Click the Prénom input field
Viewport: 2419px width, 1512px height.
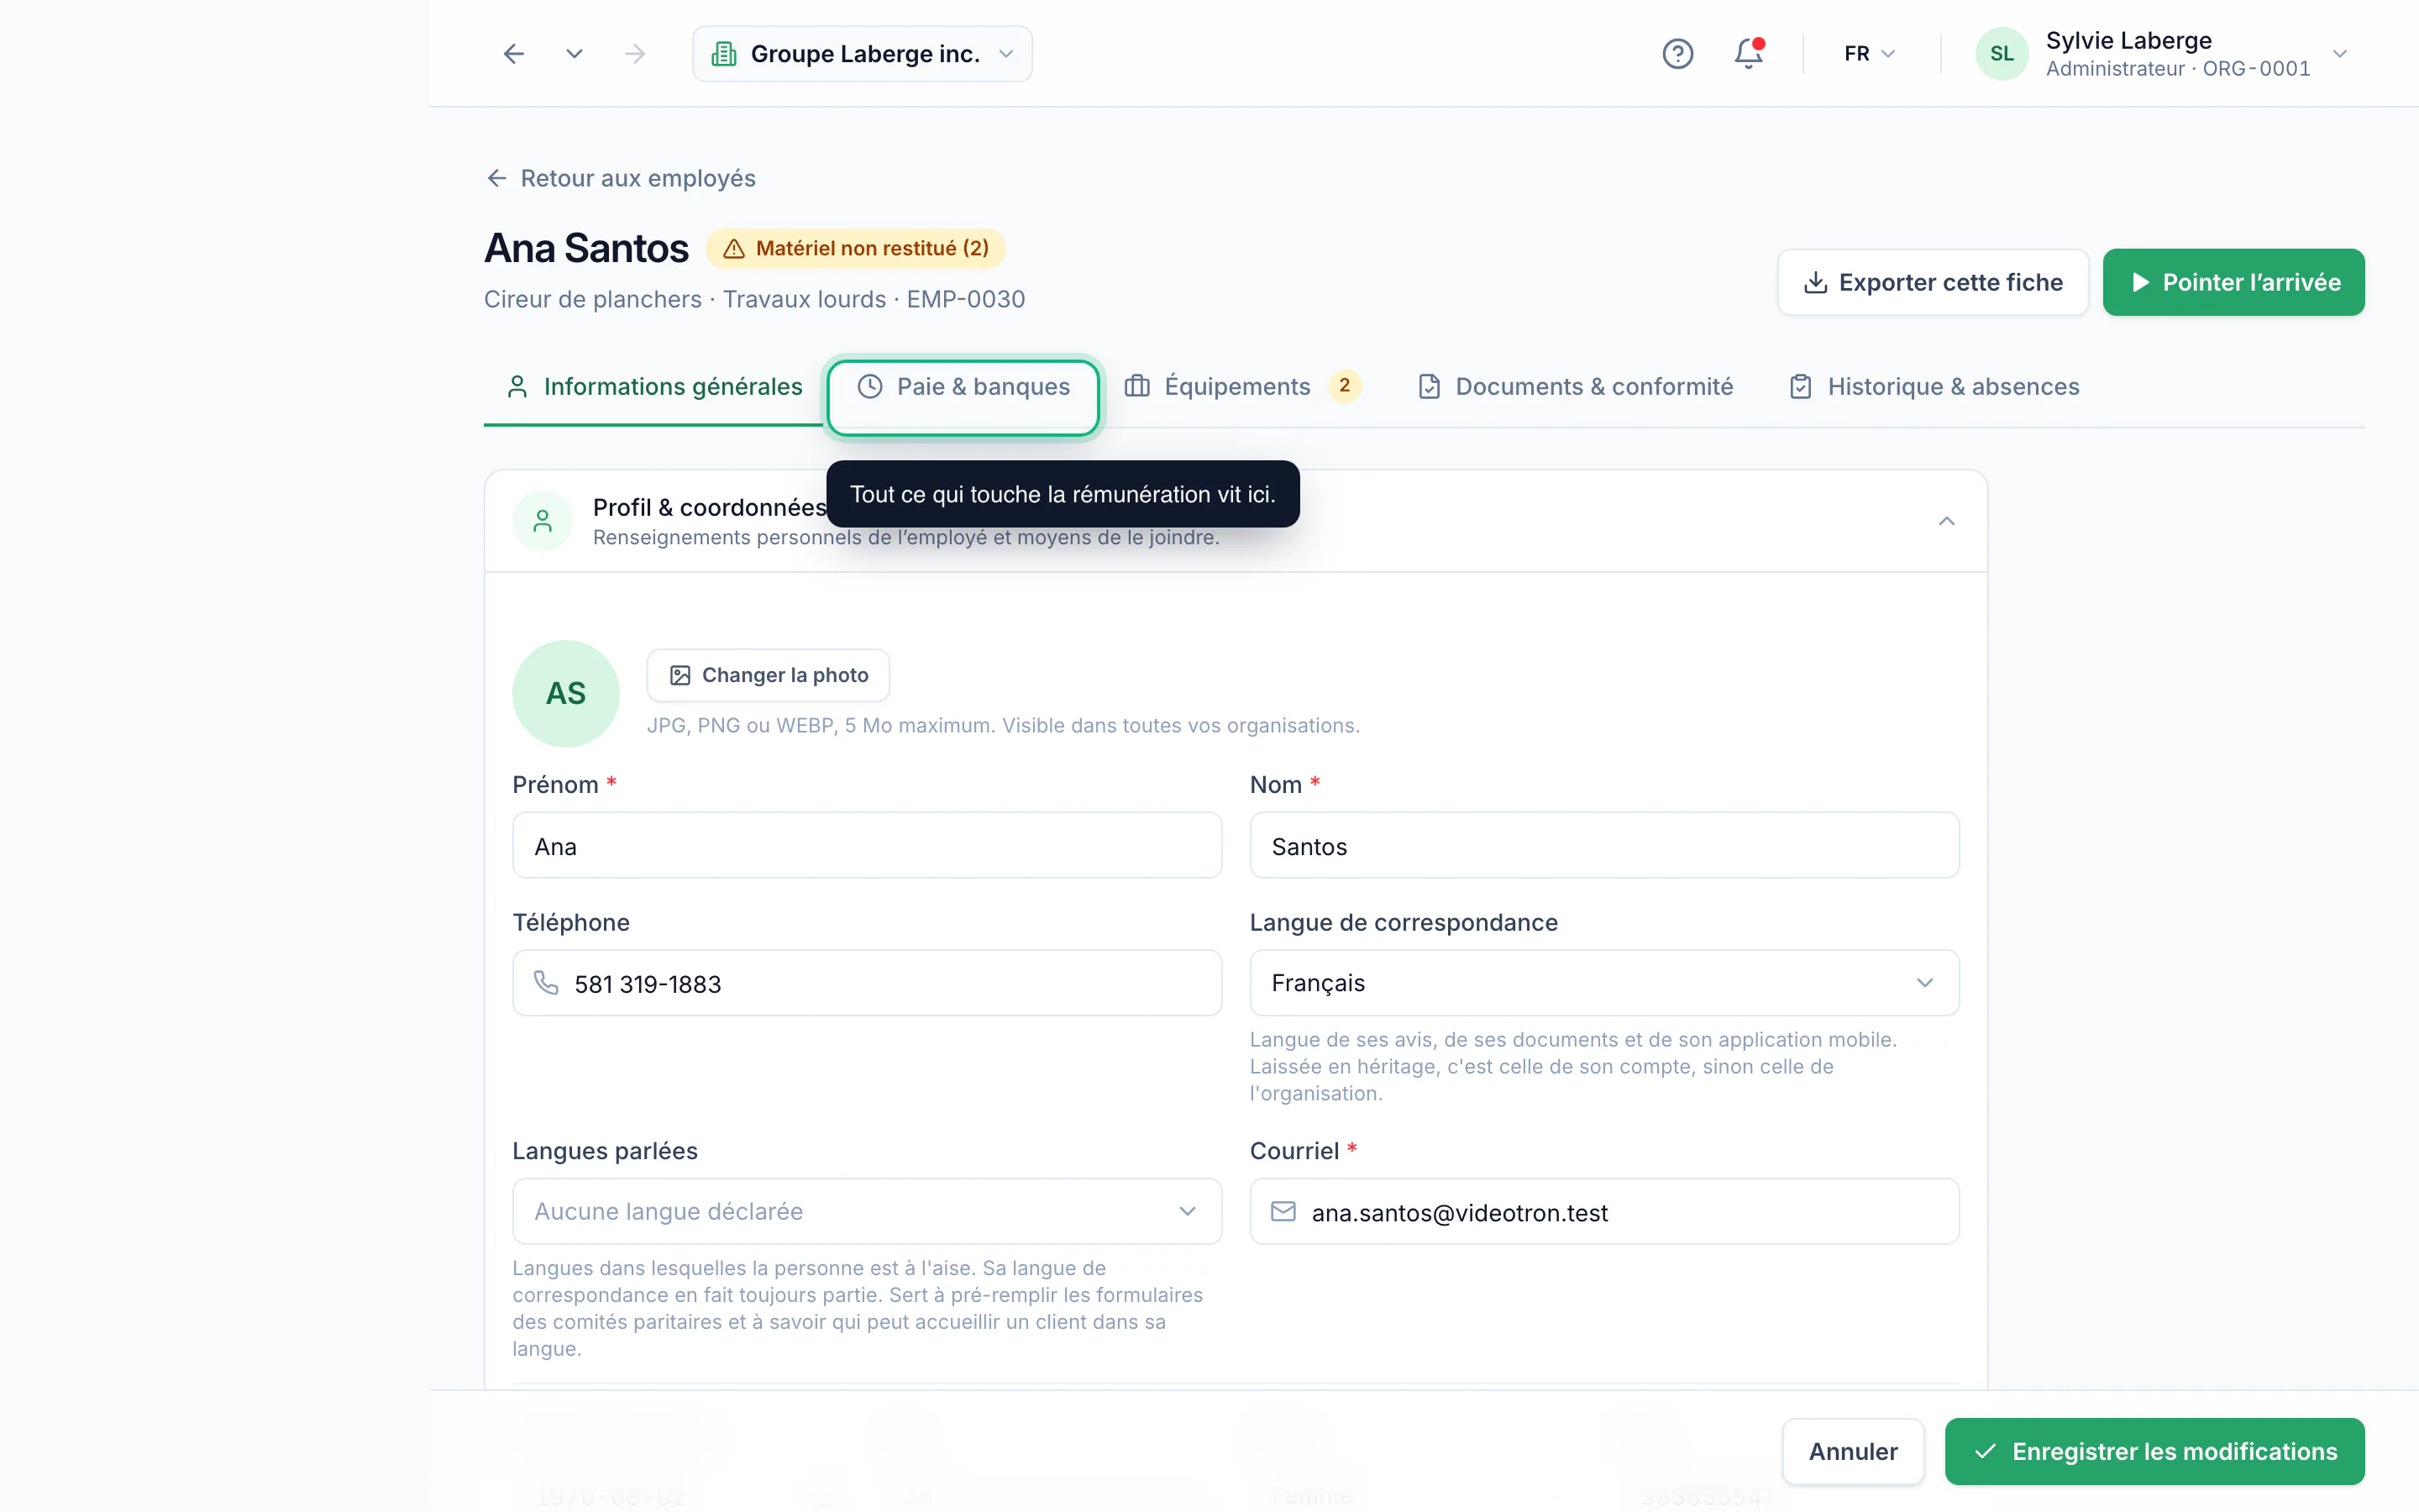tap(867, 846)
